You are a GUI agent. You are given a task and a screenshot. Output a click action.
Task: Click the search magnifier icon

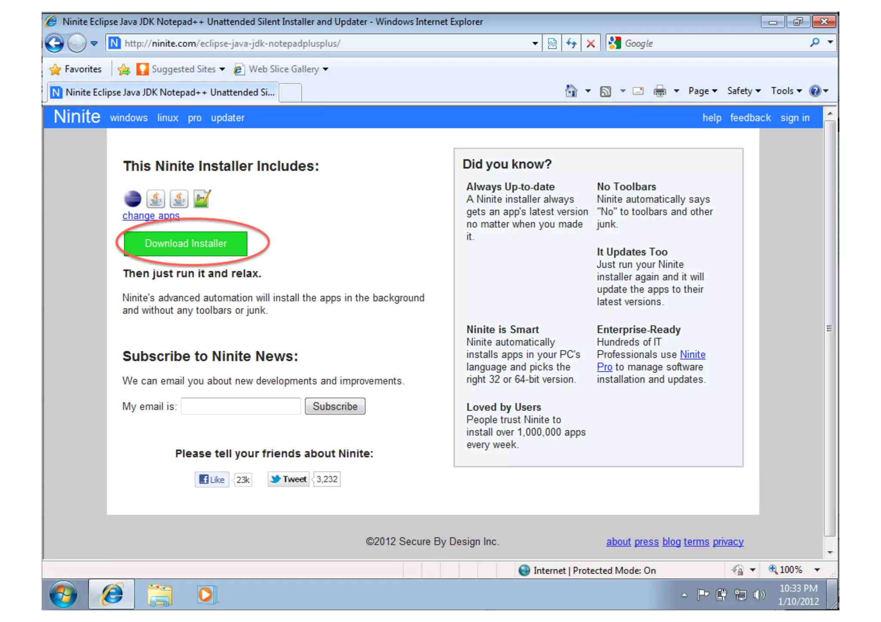pyautogui.click(x=814, y=43)
